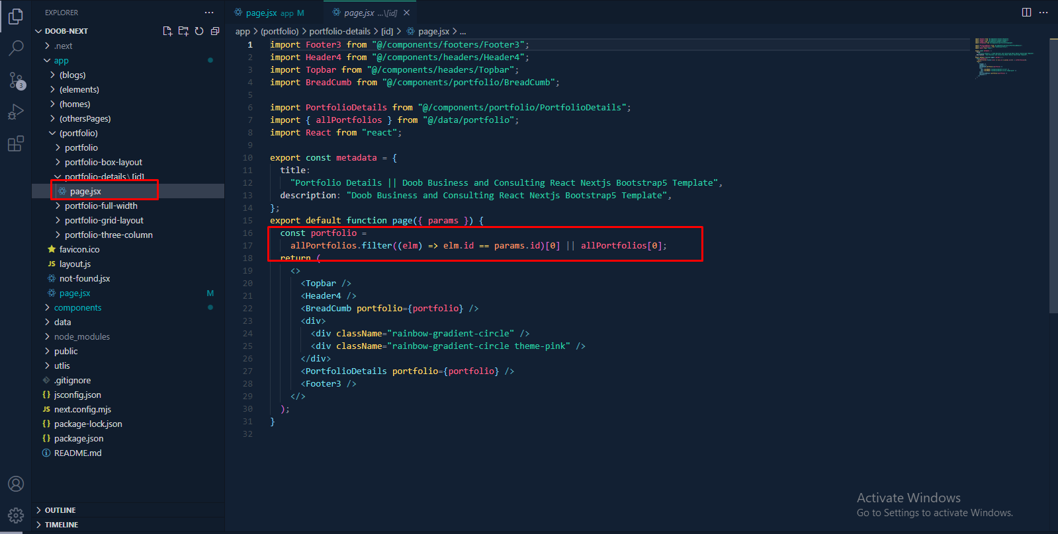Click line number 10 in gutter

tap(247, 158)
